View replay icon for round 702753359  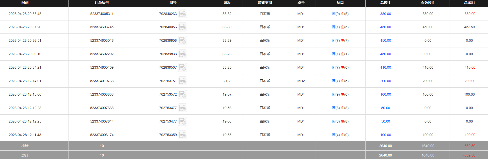pos(182,135)
